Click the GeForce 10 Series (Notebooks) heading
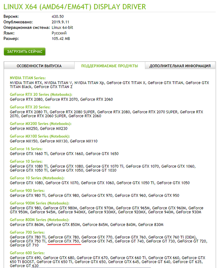The image size is (219, 268). (x=37, y=178)
